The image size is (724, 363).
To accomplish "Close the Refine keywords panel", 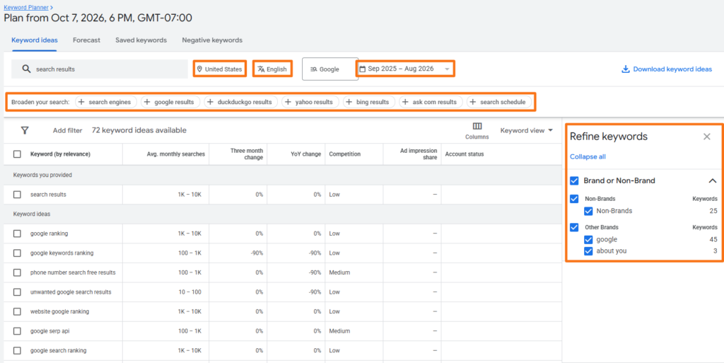I will pyautogui.click(x=706, y=137).
